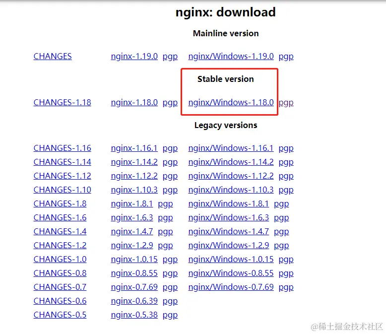The width and height of the screenshot is (386, 334).
Task: Download nginx-0.6.39 source
Action: pyautogui.click(x=134, y=301)
